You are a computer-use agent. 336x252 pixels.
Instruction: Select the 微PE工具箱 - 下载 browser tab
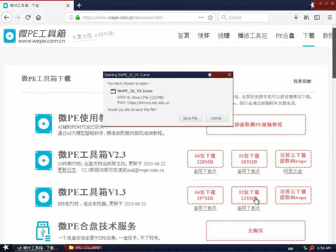(37, 5)
